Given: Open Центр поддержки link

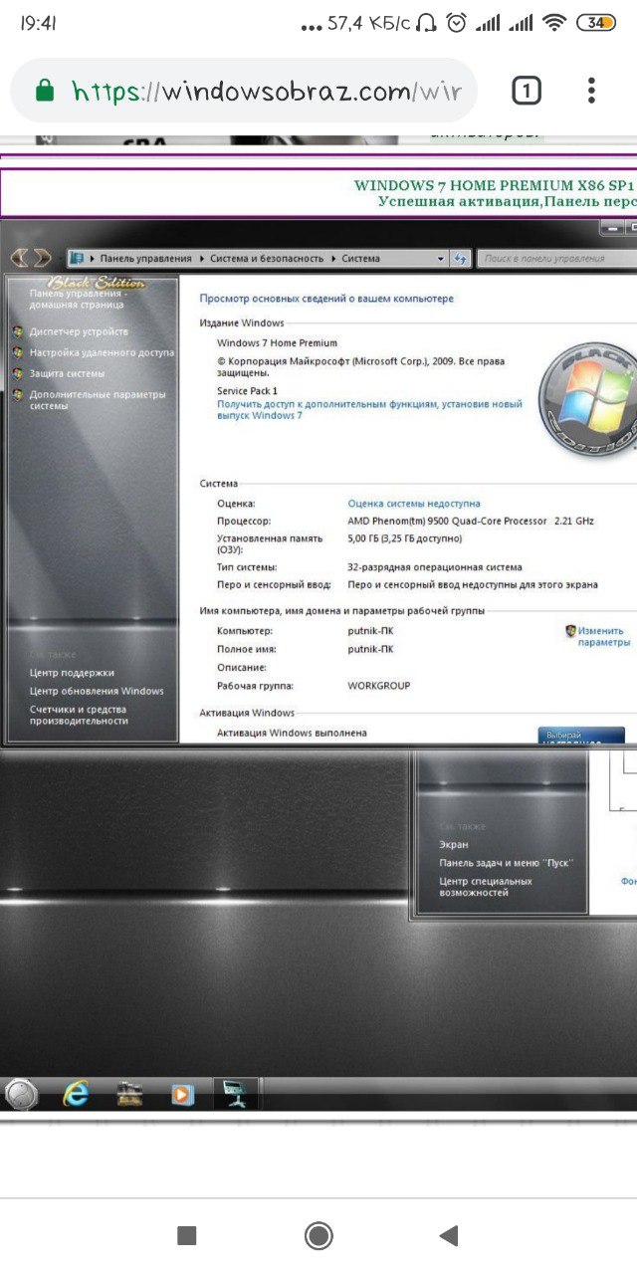Looking at the screenshot, I should tap(72, 673).
